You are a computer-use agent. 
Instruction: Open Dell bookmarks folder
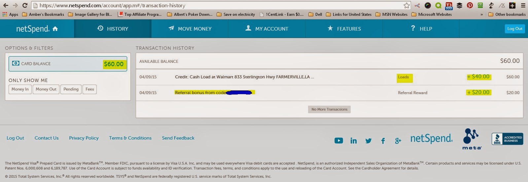coord(315,14)
